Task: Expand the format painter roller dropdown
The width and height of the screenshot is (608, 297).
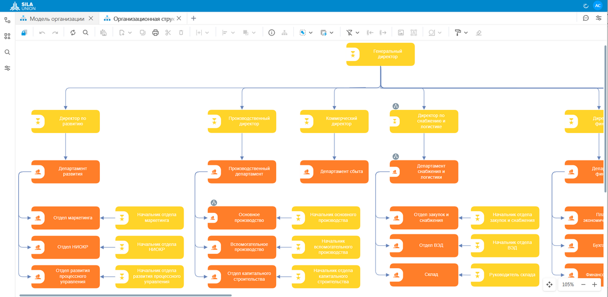Action: coord(466,32)
